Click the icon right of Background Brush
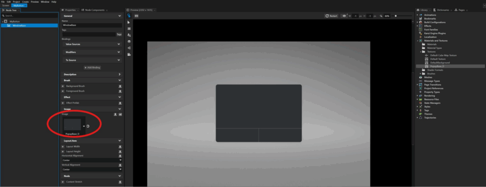The height and width of the screenshot is (187, 486). click(x=120, y=86)
